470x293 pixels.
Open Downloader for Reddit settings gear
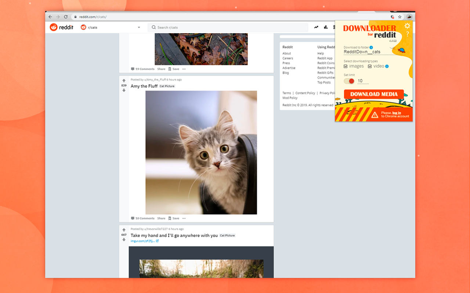click(407, 26)
